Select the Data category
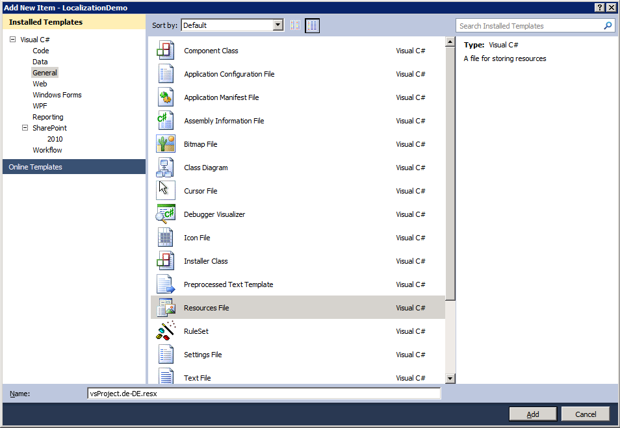The width and height of the screenshot is (620, 428). pyautogui.click(x=40, y=62)
